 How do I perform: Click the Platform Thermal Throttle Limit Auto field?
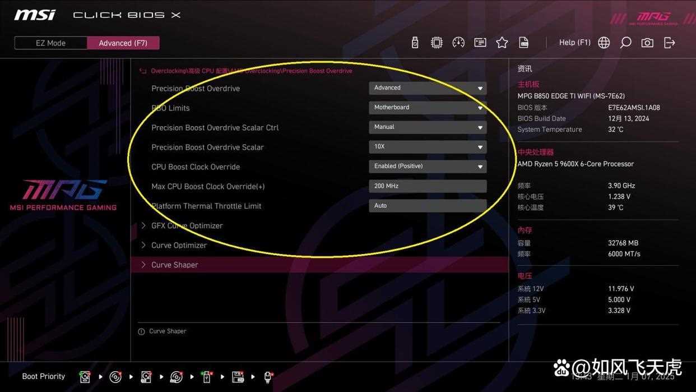point(428,206)
